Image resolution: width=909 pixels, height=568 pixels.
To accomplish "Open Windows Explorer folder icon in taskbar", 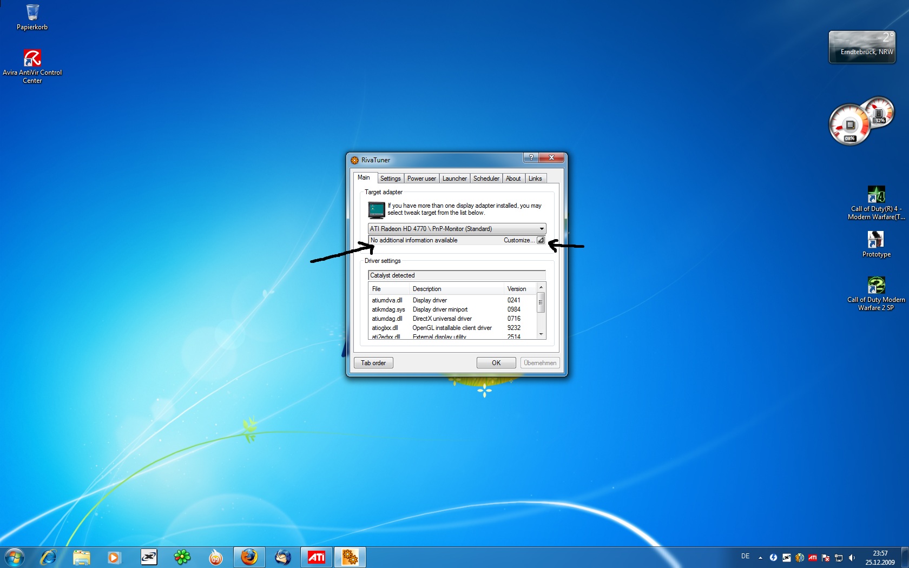I will [x=82, y=557].
